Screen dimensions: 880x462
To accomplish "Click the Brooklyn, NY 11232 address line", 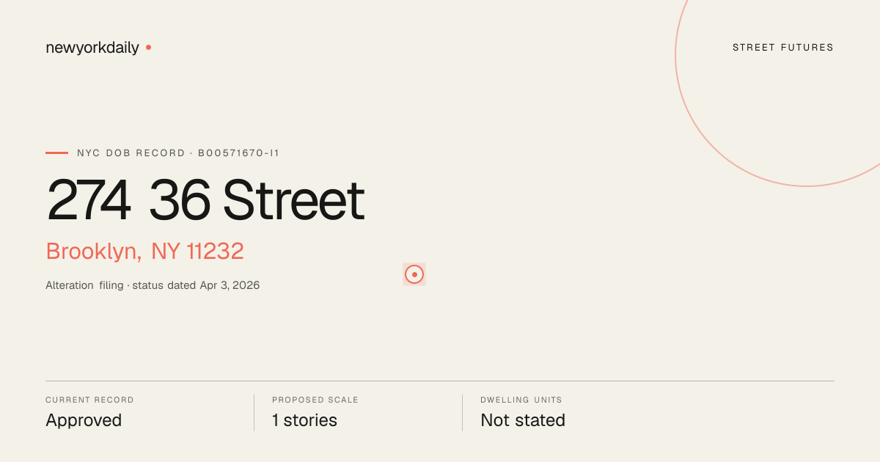I will [144, 252].
